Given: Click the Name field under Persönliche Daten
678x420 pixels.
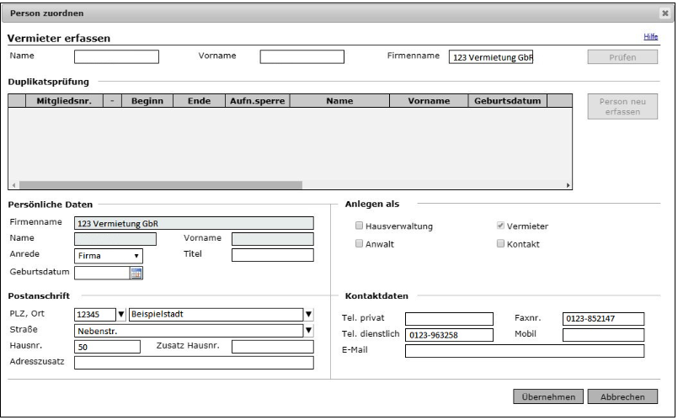Looking at the screenshot, I should pos(115,239).
